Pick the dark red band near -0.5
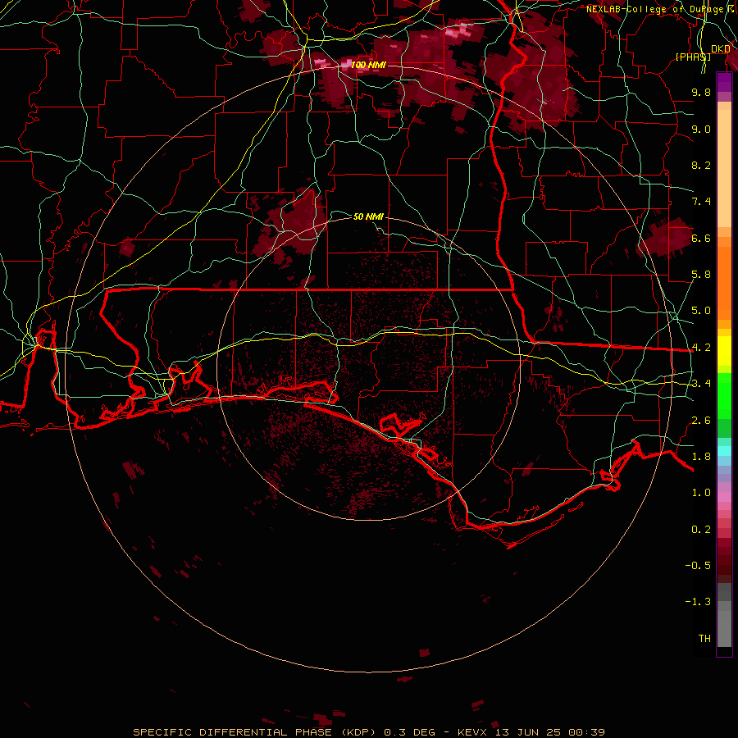The width and height of the screenshot is (738, 738). [724, 561]
